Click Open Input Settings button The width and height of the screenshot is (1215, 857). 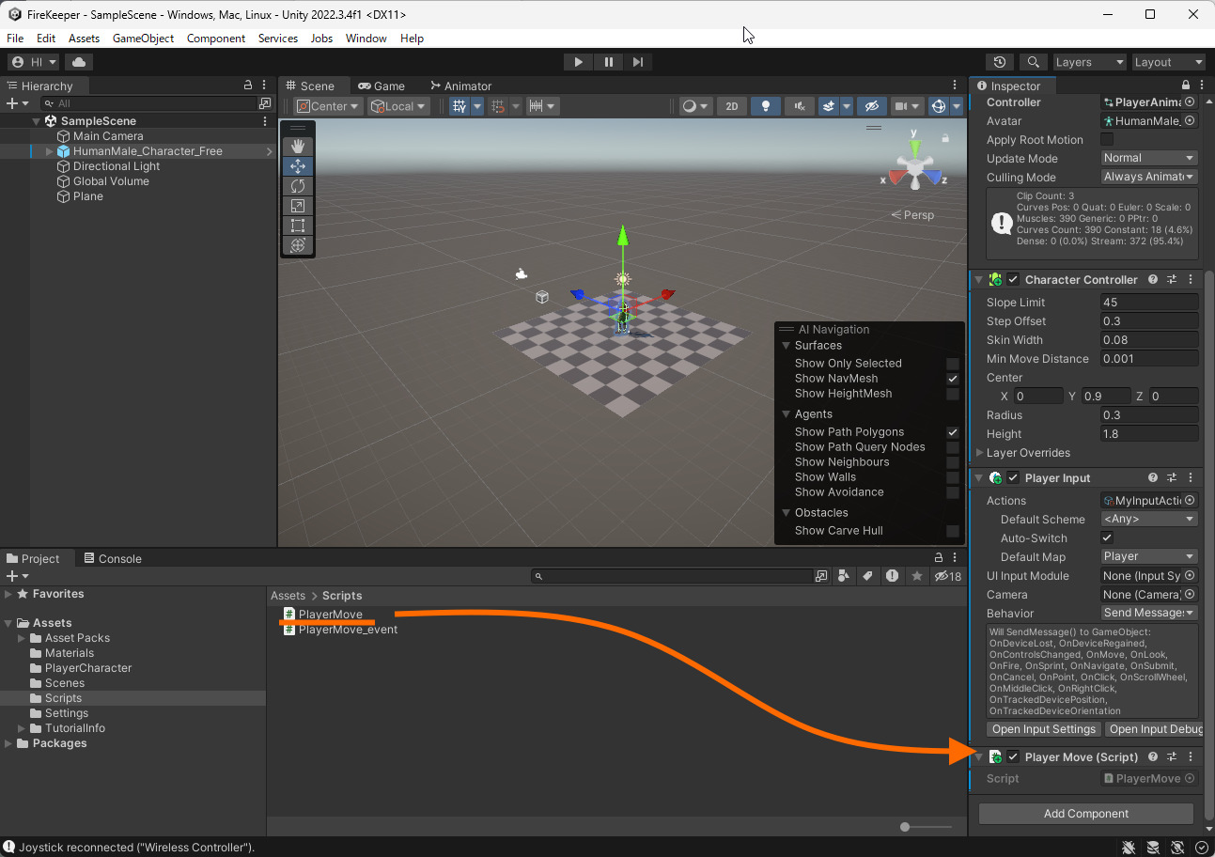pyautogui.click(x=1043, y=729)
